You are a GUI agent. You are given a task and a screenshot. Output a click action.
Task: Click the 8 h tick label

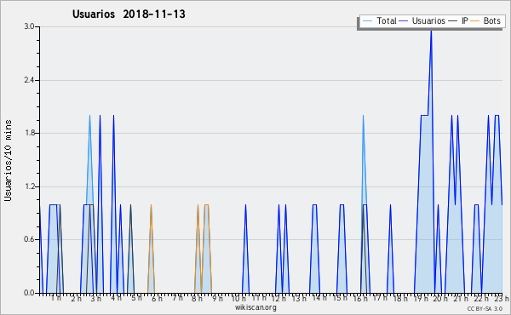click(198, 299)
